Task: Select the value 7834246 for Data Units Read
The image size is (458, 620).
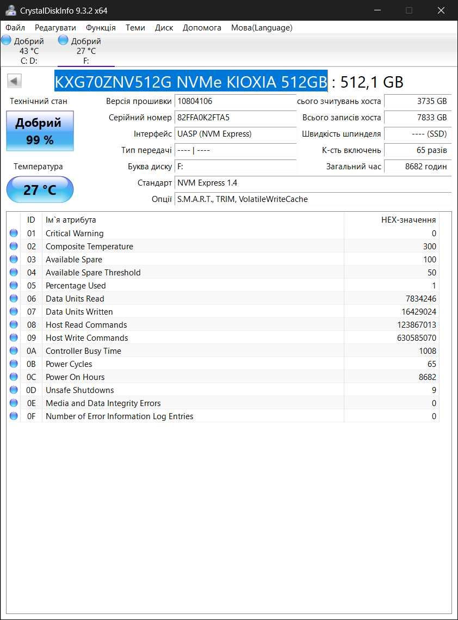Action: coord(421,298)
